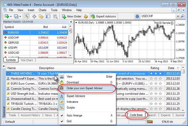
Task: Click the USDCHF down-arrow symbol icon
Action: [x=5, y=38]
